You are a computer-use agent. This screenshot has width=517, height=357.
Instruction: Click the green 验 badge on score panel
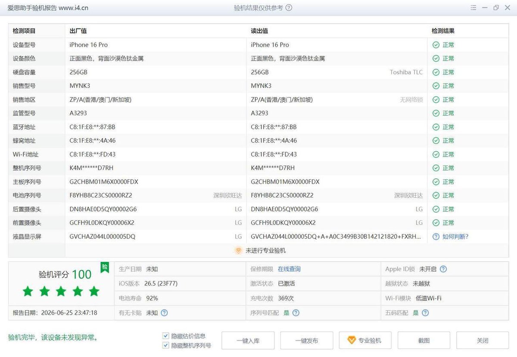pyautogui.click(x=105, y=267)
